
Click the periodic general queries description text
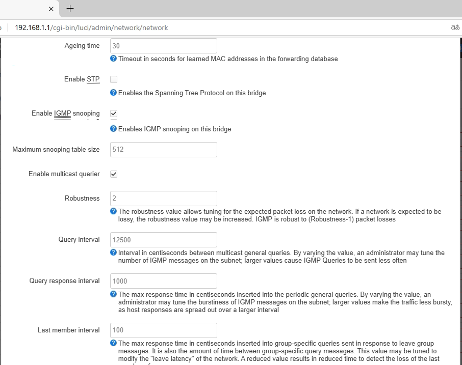click(285, 302)
